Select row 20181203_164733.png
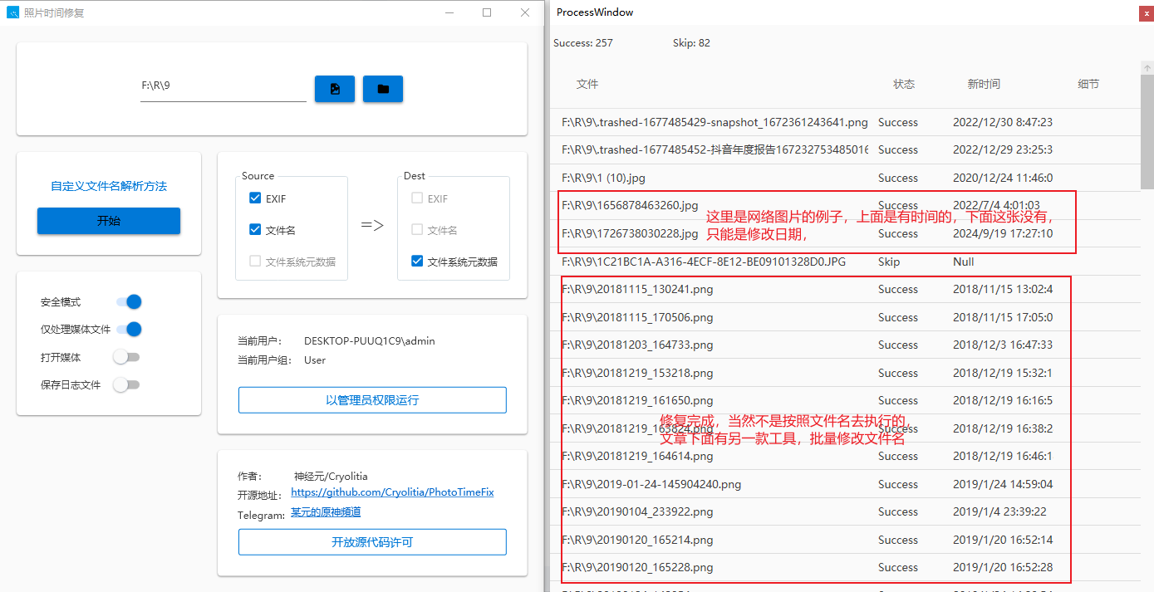 tap(845, 345)
